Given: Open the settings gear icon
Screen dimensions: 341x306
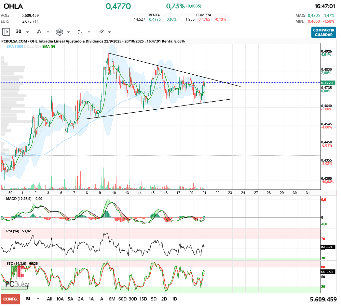Looking at the screenshot, I should point(59,32).
